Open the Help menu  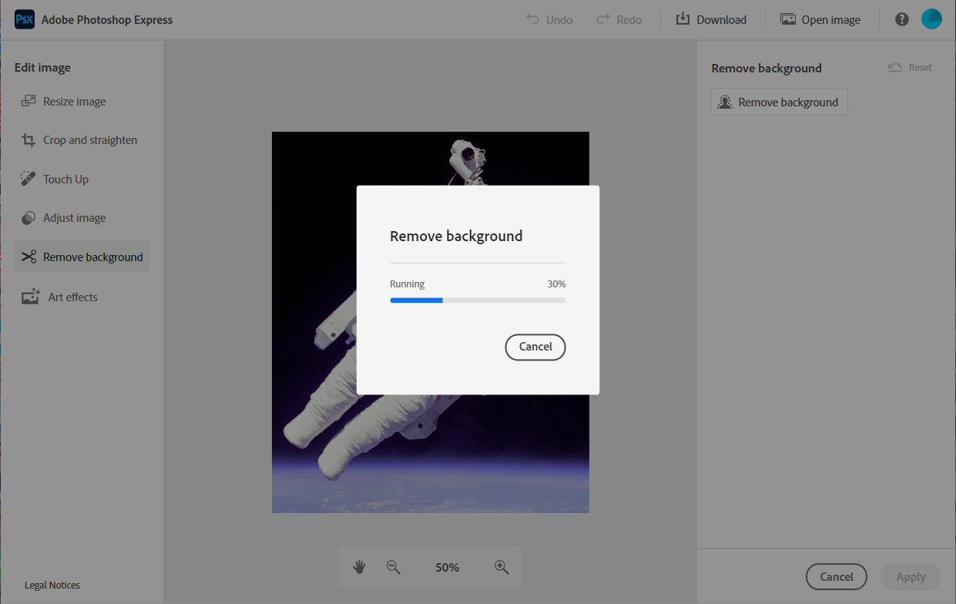pyautogui.click(x=901, y=18)
